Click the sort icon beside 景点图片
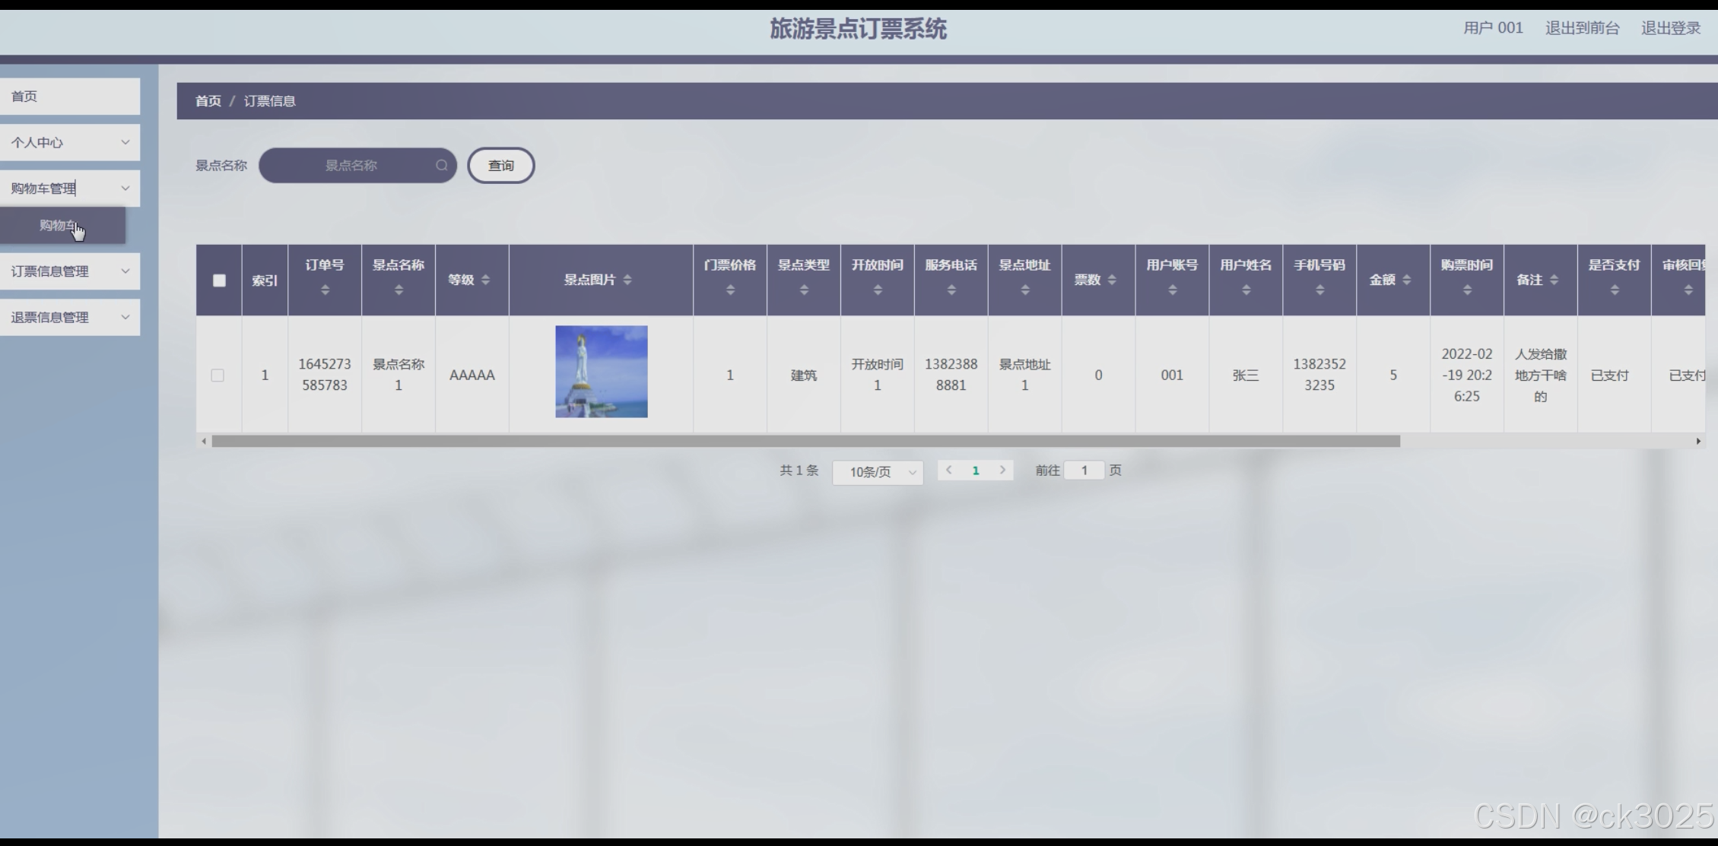Viewport: 1718px width, 846px height. [x=627, y=280]
